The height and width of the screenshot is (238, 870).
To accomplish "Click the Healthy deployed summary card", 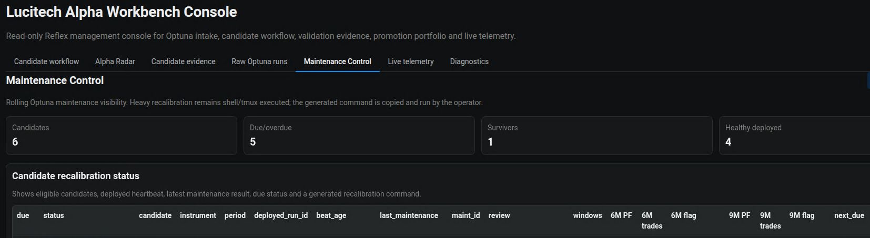I will [795, 136].
